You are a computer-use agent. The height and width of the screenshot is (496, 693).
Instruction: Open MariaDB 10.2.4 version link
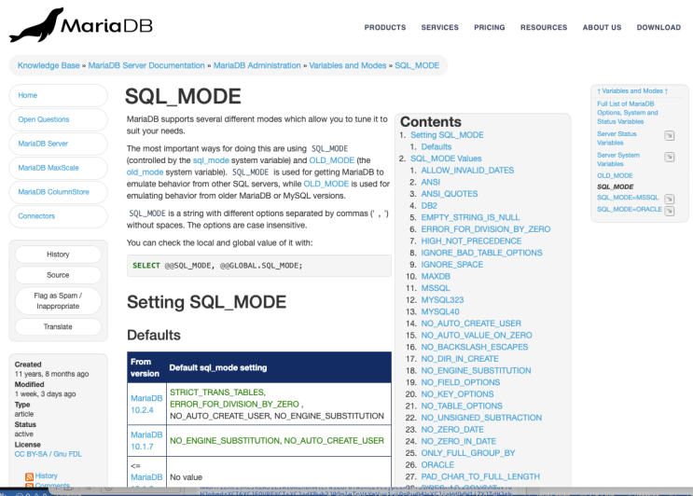146,404
